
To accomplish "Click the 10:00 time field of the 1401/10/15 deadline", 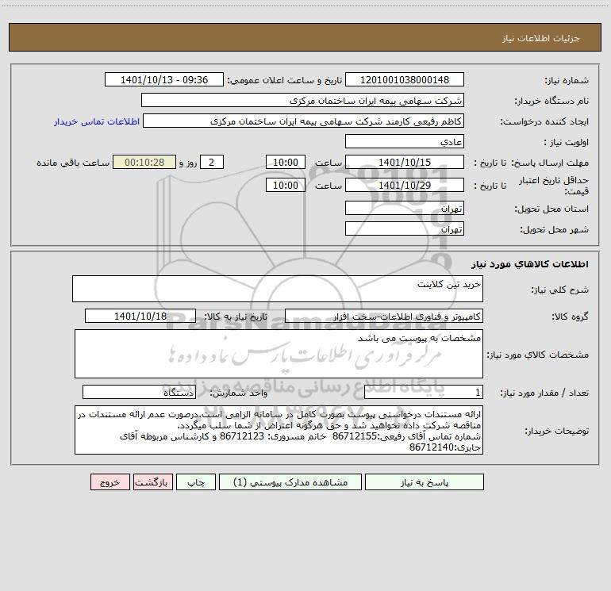I will click(x=285, y=162).
